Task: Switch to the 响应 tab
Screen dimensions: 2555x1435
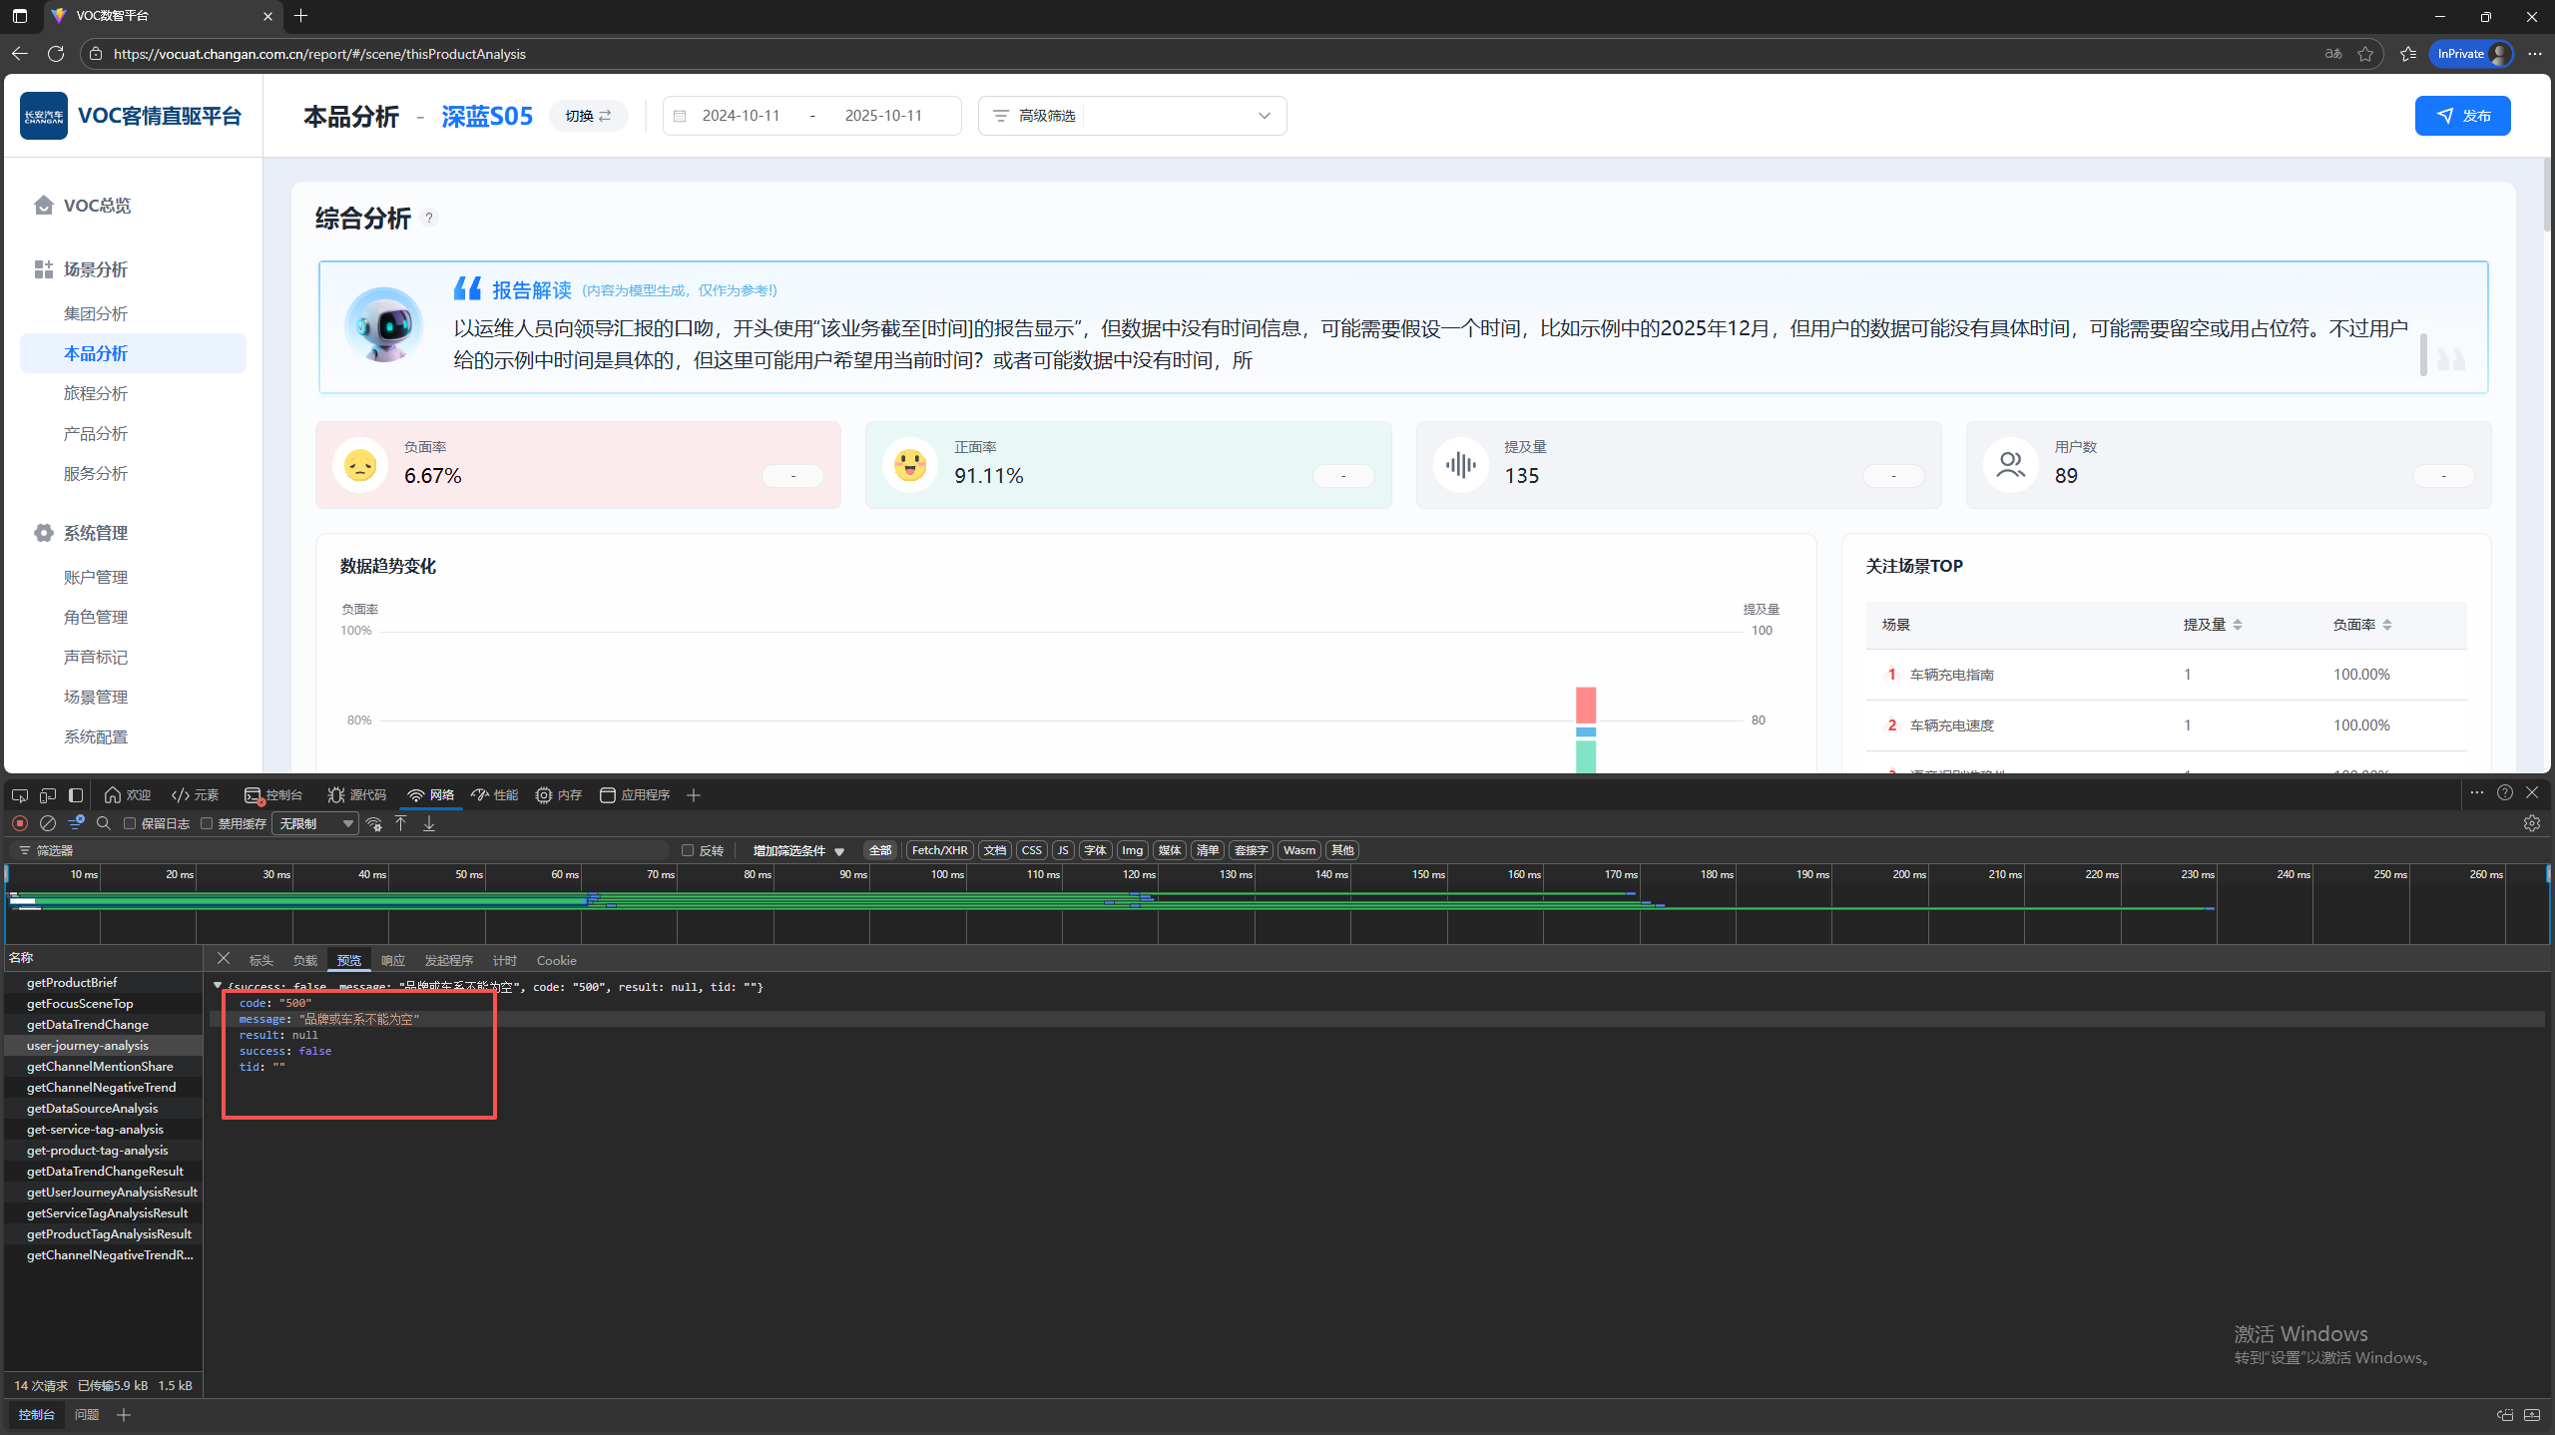Action: pyautogui.click(x=392, y=960)
